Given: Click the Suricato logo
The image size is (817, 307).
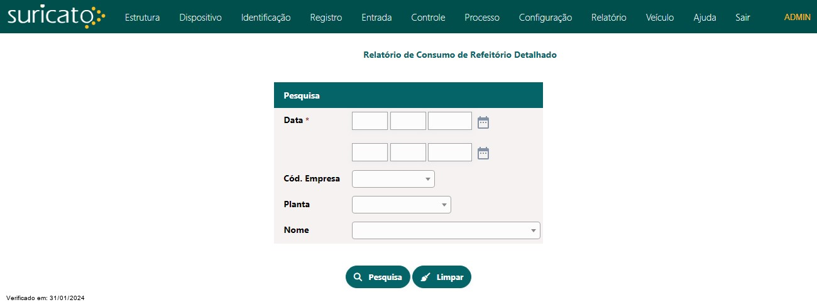Looking at the screenshot, I should click(56, 17).
